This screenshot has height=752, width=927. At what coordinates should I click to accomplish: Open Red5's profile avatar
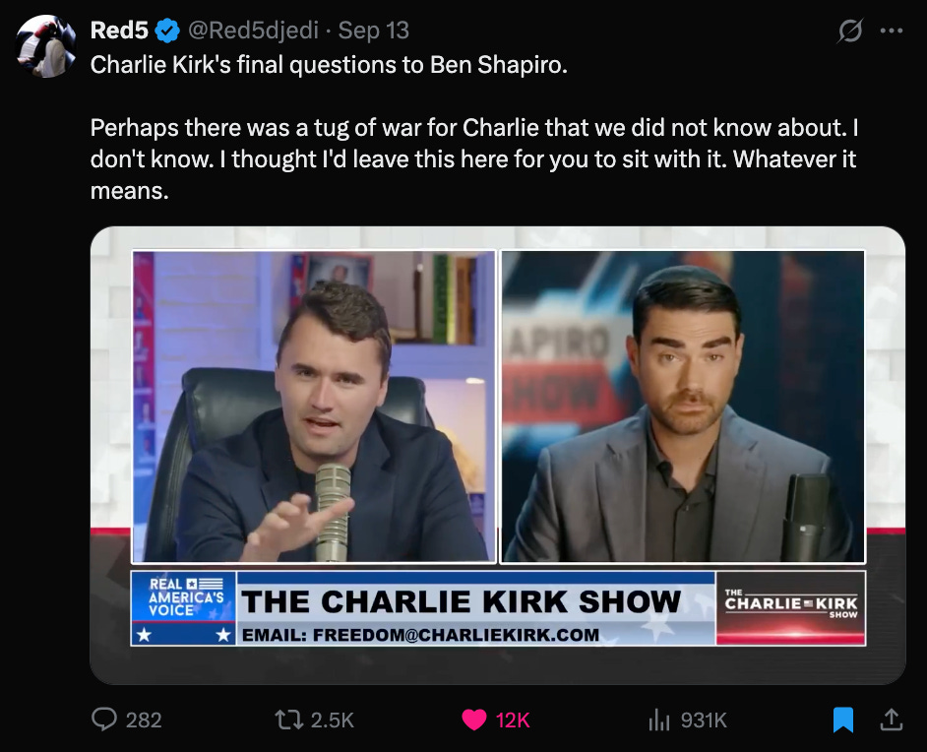pyautogui.click(x=46, y=46)
